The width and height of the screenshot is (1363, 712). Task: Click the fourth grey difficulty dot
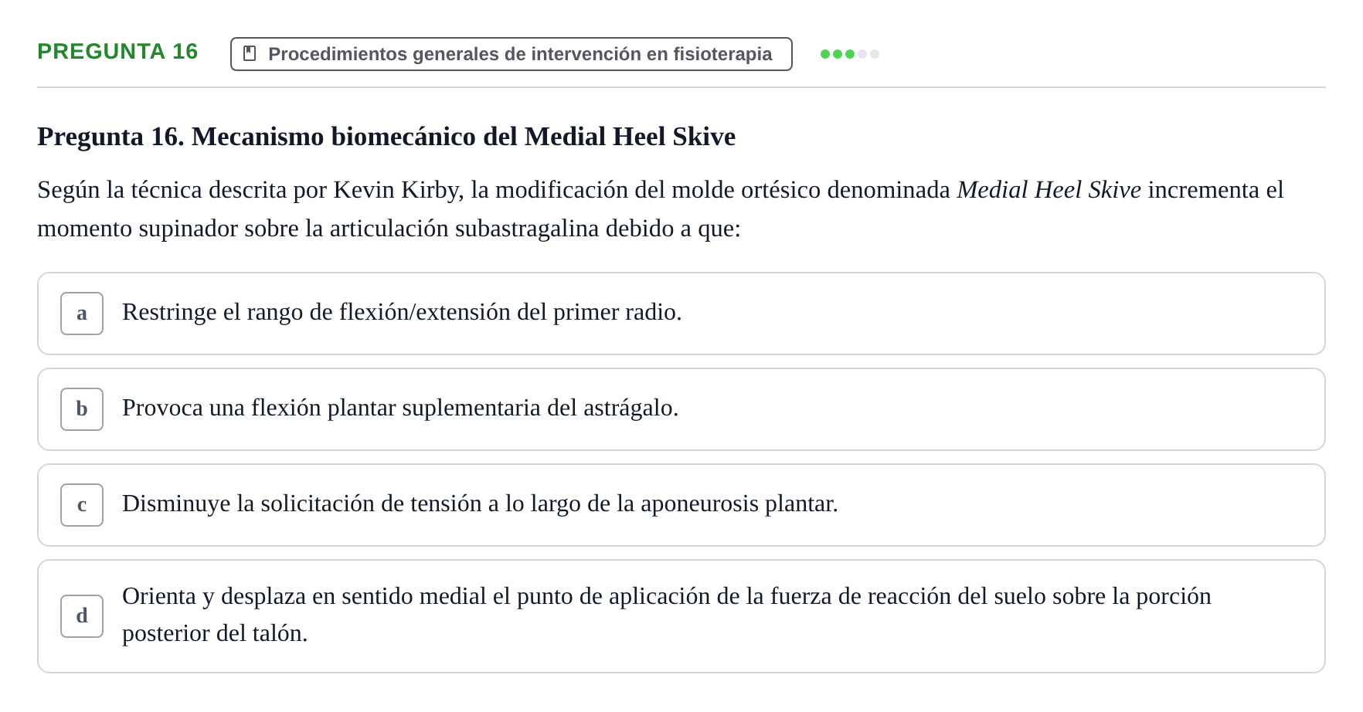[x=862, y=54]
